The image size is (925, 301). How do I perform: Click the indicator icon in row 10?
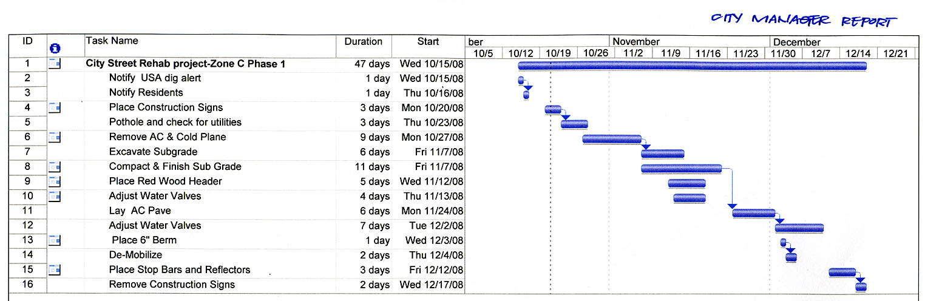55,196
